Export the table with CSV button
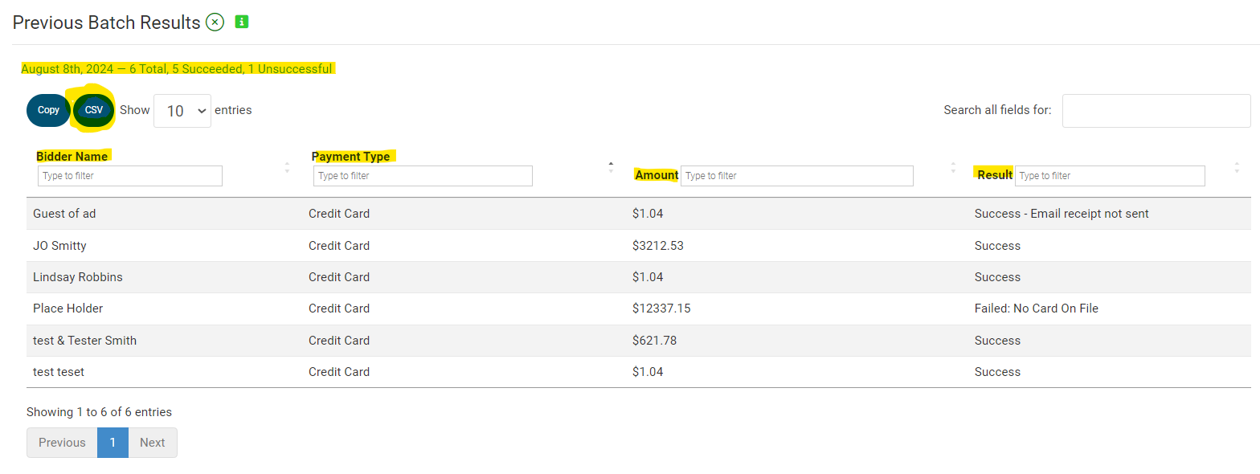The width and height of the screenshot is (1260, 474). (94, 110)
